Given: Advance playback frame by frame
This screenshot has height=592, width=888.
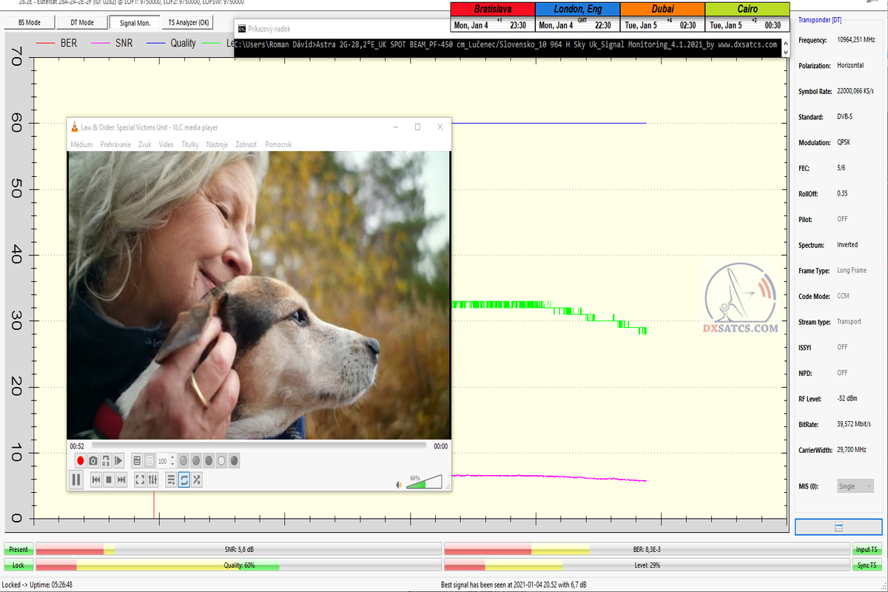Looking at the screenshot, I should tap(119, 461).
